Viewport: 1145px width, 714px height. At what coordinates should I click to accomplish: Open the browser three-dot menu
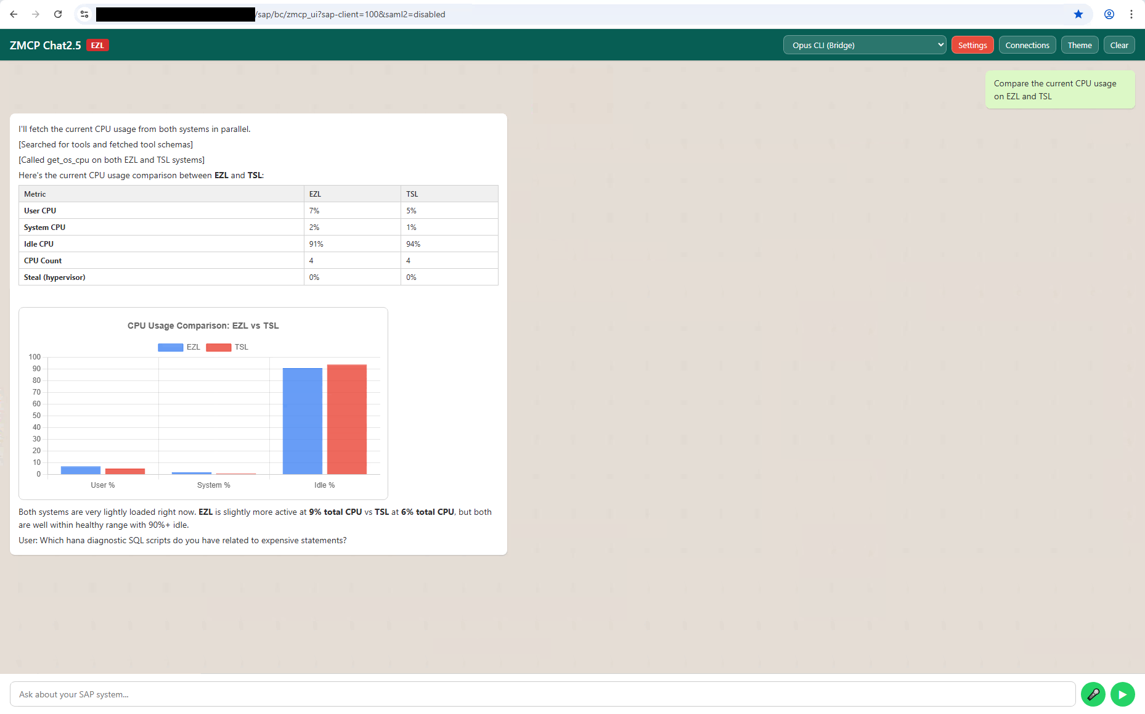(x=1131, y=14)
